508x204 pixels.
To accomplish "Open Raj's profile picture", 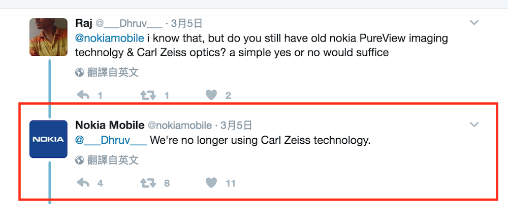I will [48, 37].
